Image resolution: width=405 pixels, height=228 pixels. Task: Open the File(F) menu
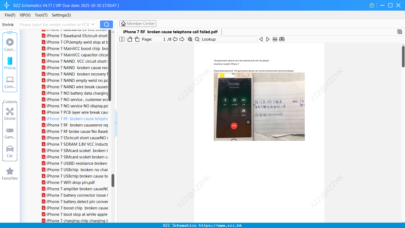point(10,15)
